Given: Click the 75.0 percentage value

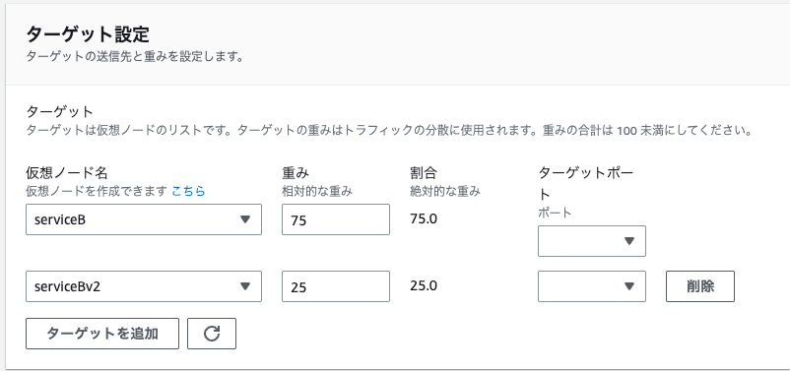Looking at the screenshot, I should click(424, 219).
